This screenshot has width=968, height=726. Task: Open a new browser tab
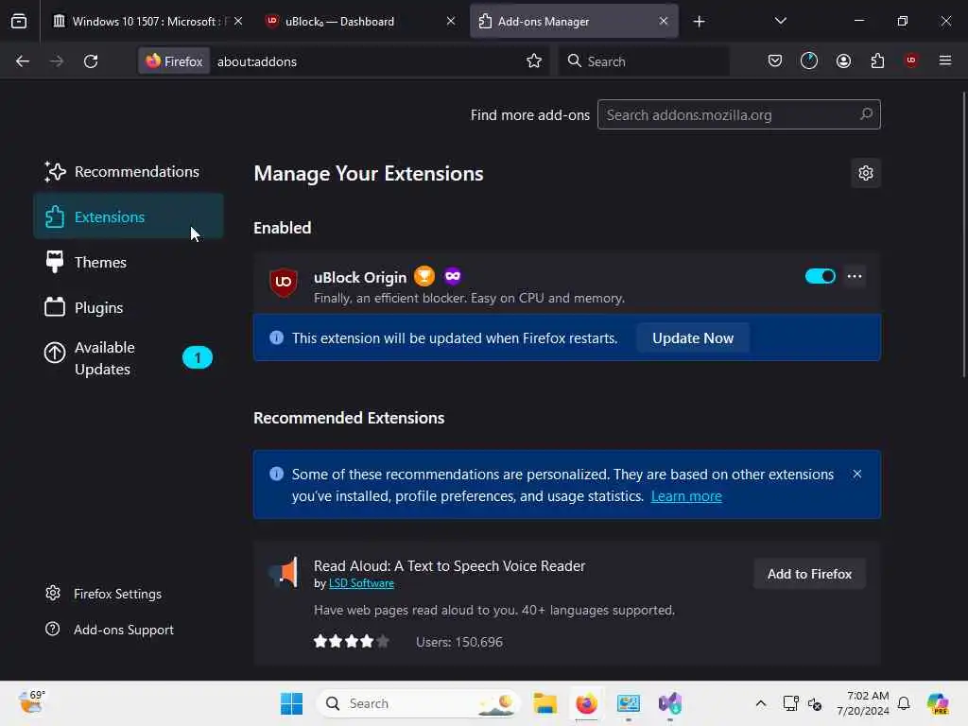(x=699, y=21)
